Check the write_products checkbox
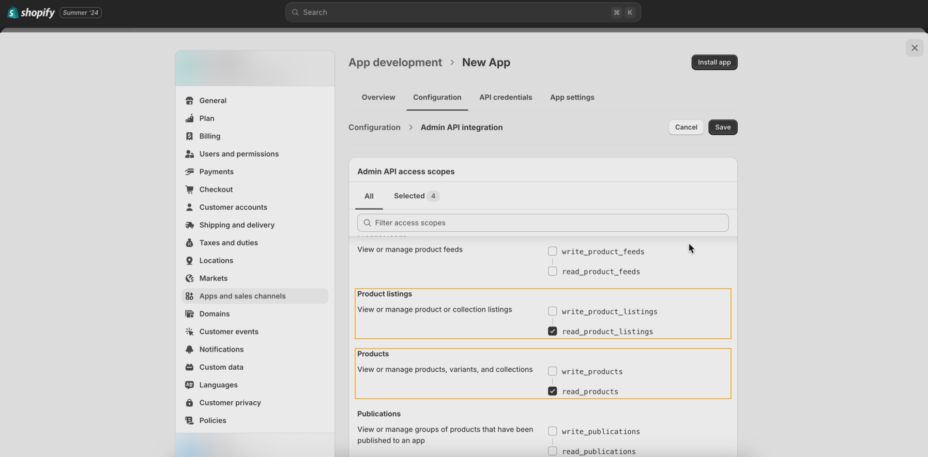Viewport: 928px width, 457px height. [x=553, y=371]
